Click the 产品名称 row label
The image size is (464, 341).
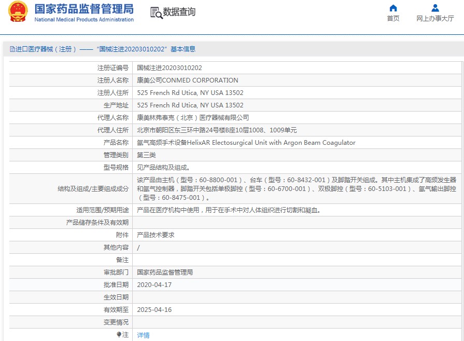pos(116,143)
